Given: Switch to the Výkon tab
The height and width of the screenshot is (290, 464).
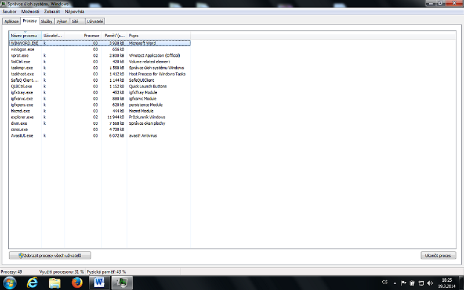Looking at the screenshot, I should (62, 21).
